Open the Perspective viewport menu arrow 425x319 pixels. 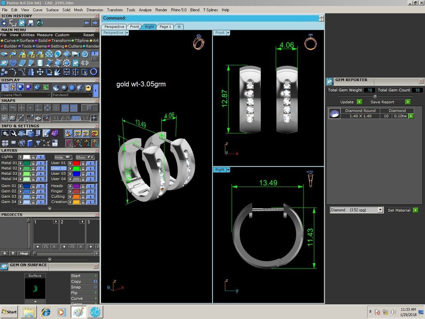[127, 33]
